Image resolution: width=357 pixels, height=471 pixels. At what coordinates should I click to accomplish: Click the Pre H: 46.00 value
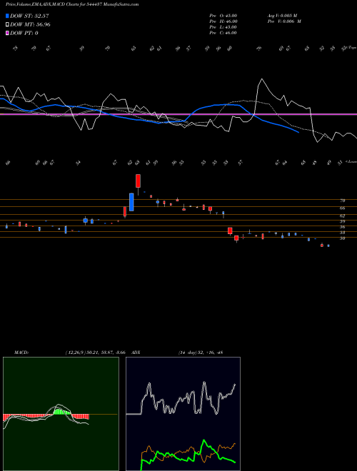click(x=223, y=21)
